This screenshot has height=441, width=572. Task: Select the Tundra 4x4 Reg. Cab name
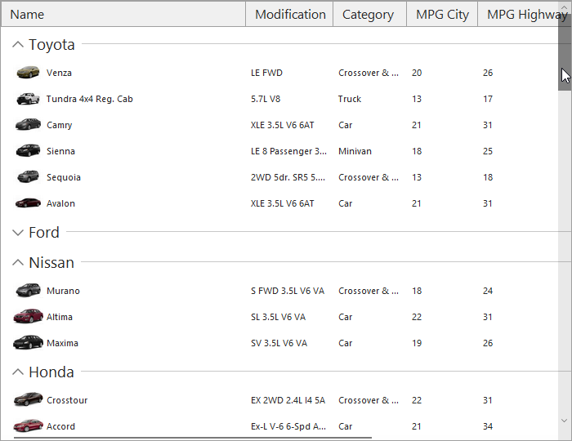pos(89,99)
